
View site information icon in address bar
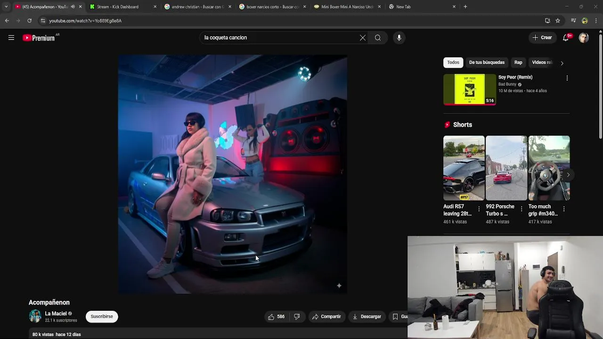point(43,21)
